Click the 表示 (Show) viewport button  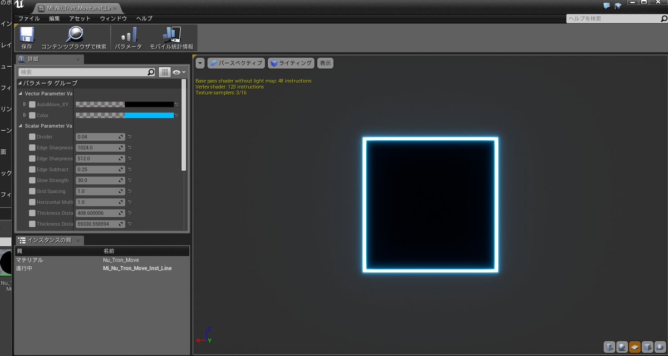[x=325, y=64]
